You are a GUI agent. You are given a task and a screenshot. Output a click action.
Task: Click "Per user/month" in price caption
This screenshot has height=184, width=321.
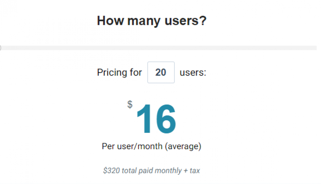[132, 146]
